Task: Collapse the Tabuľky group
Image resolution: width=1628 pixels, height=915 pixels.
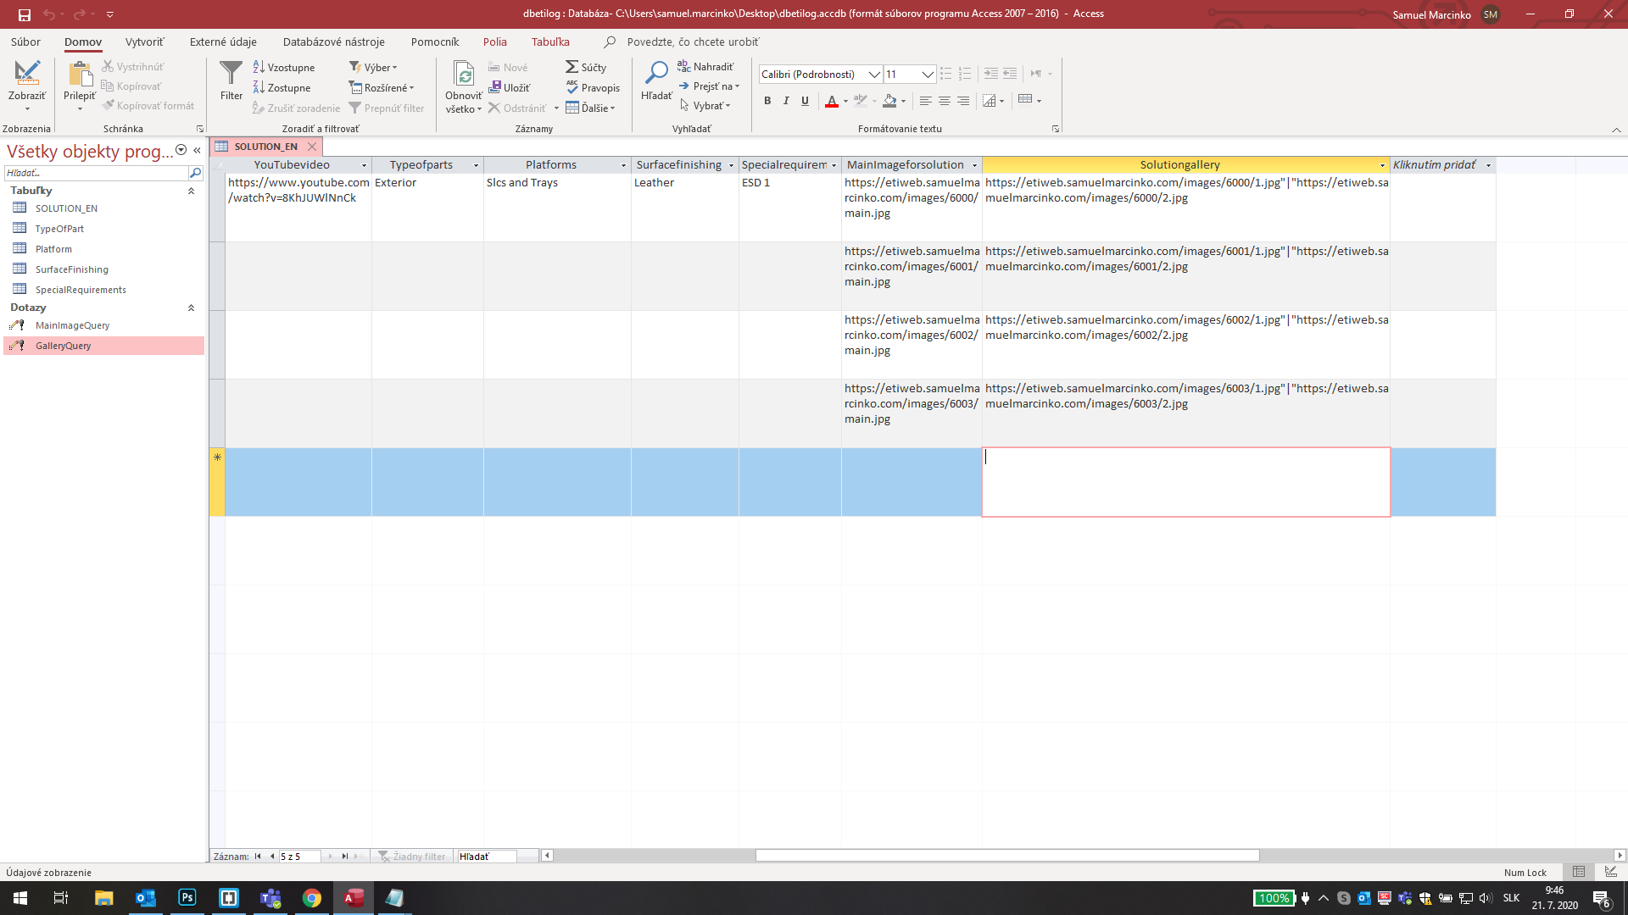Action: click(x=191, y=191)
